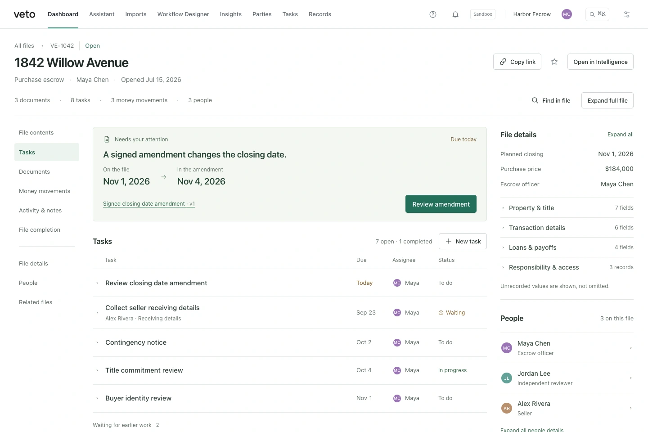
Task: Expand the Buyer identity review task
Action: pyautogui.click(x=97, y=398)
